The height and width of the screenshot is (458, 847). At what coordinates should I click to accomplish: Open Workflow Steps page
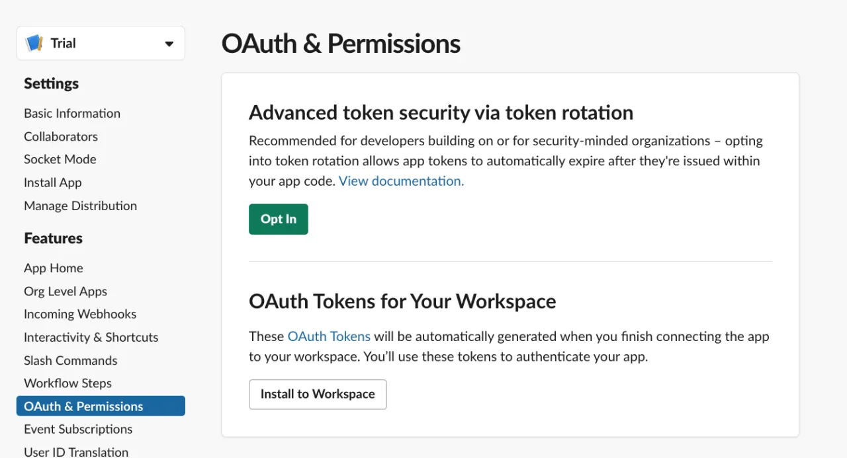[67, 383]
